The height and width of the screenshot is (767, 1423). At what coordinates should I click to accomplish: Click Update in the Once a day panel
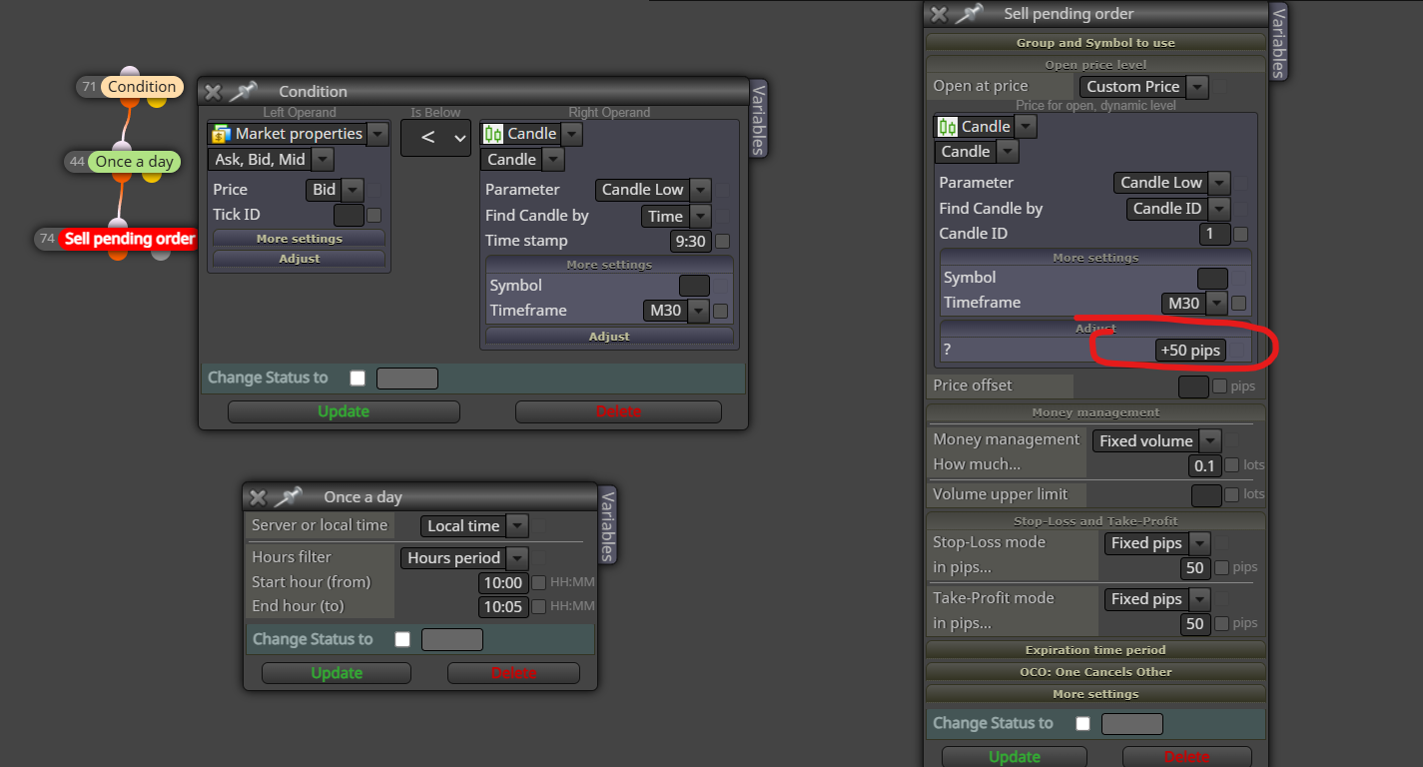pyautogui.click(x=337, y=673)
